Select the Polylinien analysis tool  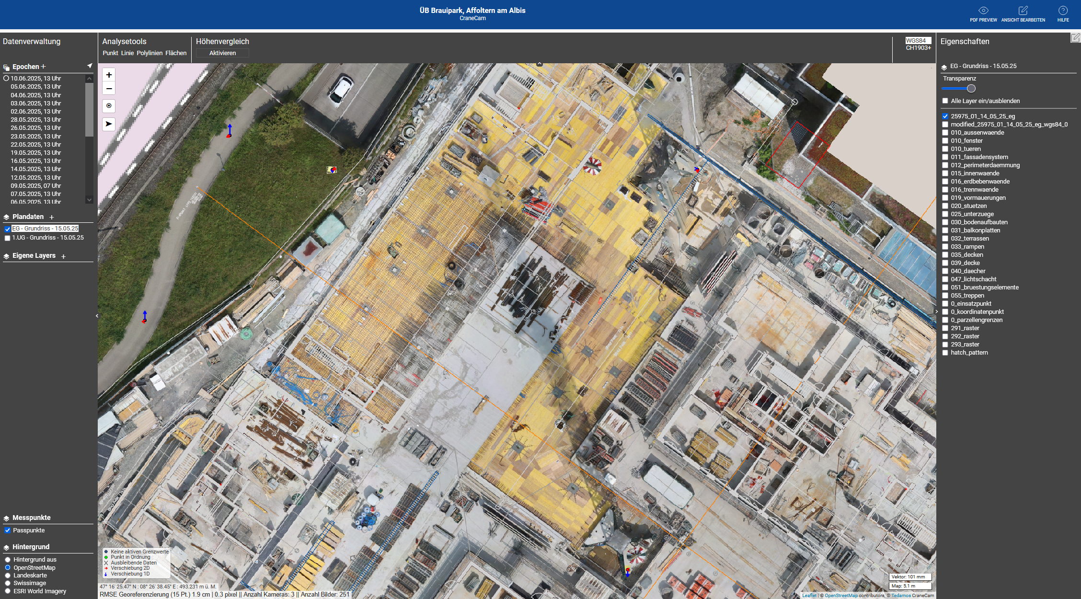[149, 53]
